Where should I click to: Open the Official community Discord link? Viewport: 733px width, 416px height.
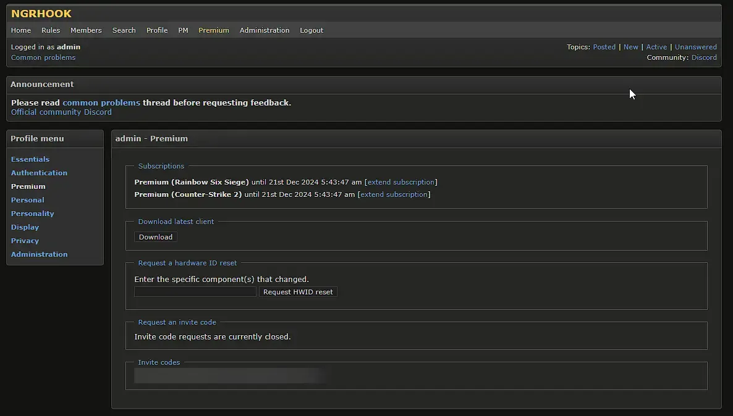pyautogui.click(x=61, y=112)
